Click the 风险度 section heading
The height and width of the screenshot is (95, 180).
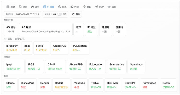click(7, 57)
